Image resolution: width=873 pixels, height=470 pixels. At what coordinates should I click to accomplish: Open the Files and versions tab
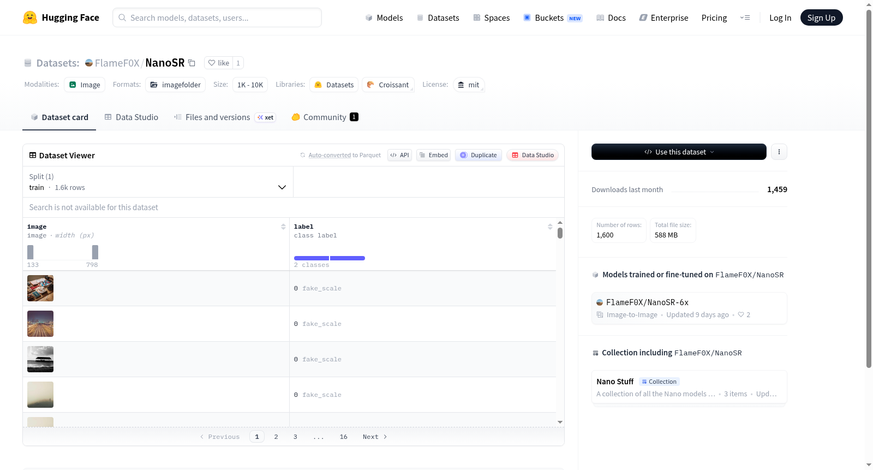point(225,117)
